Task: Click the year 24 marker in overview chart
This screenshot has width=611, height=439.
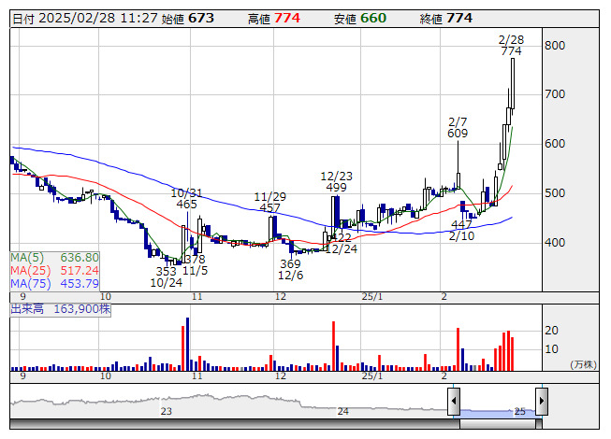Action: 342,411
